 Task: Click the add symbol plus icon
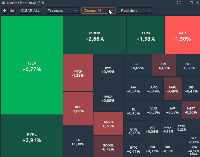pyautogui.click(x=5, y=11)
